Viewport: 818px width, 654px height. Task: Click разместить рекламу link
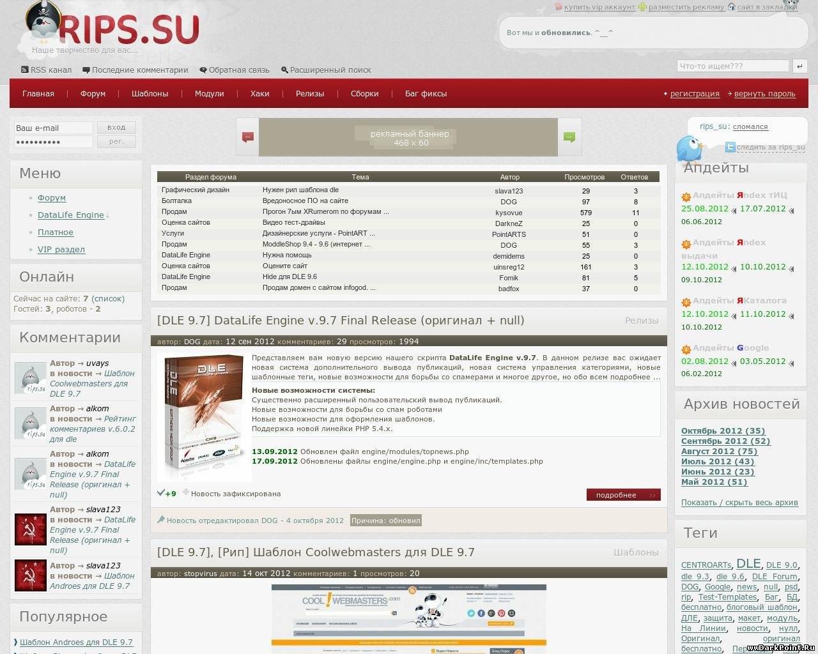pyautogui.click(x=686, y=7)
